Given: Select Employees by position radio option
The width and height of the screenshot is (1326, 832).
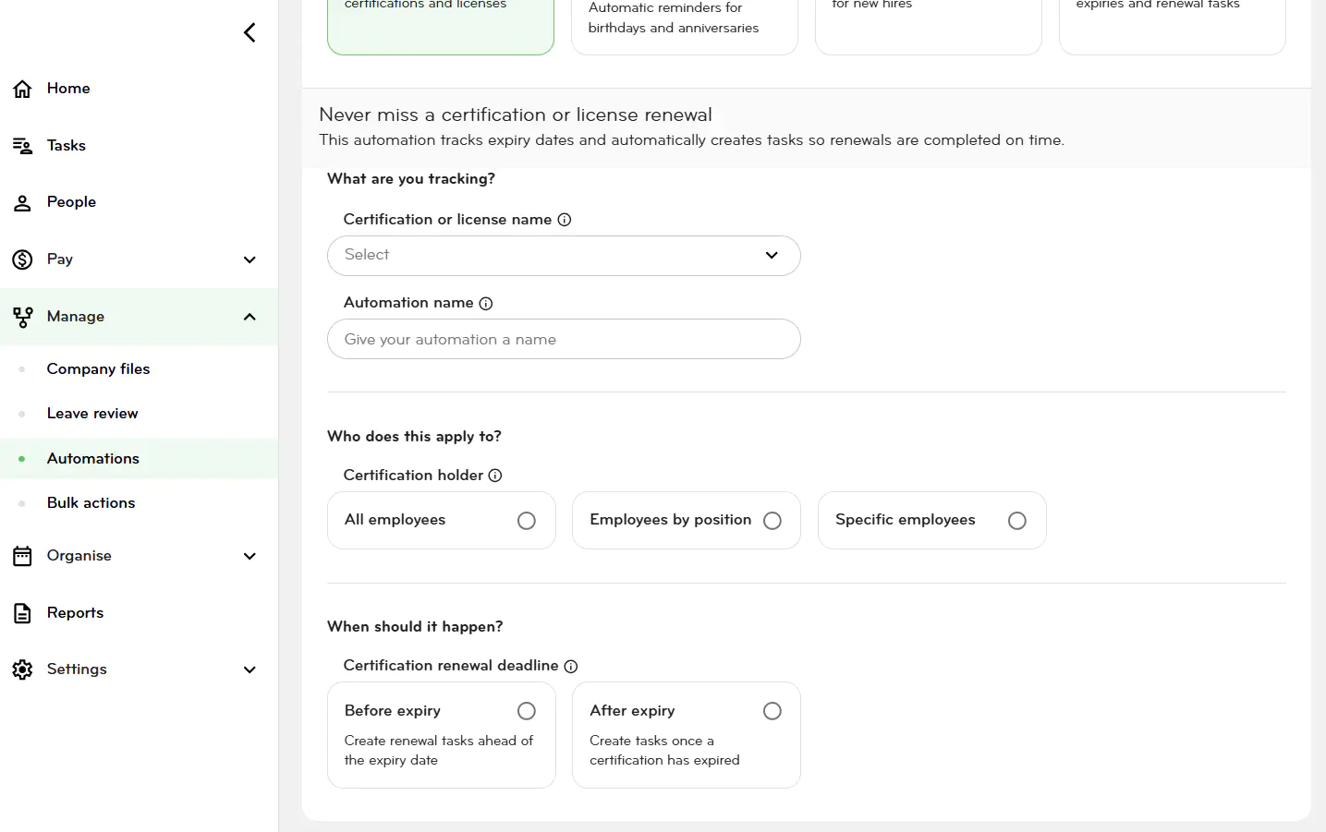Looking at the screenshot, I should click(x=772, y=521).
